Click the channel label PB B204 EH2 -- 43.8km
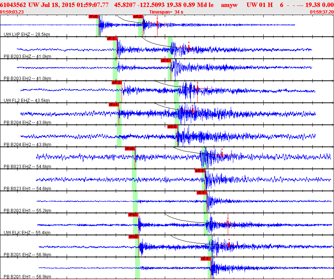The width and height of the screenshot is (334, 279). [x=27, y=144]
